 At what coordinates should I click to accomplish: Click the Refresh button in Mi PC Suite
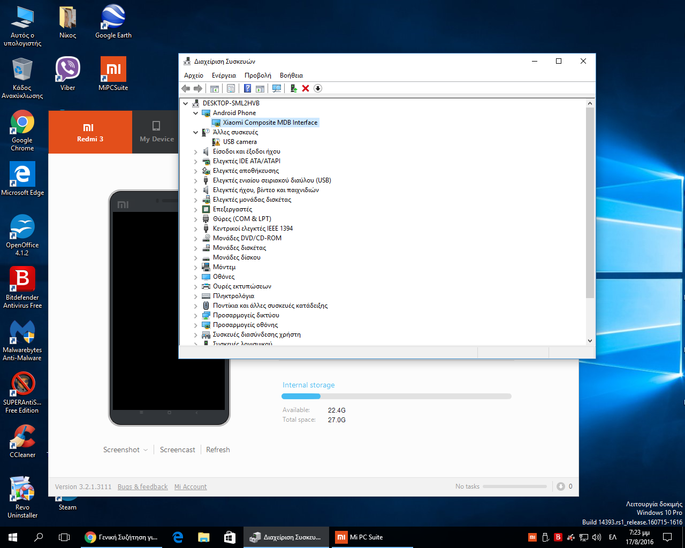click(218, 450)
